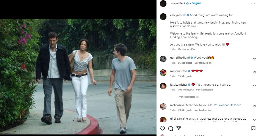Image resolution: width=257 pixels, height=136 pixels.
Task: Like malinasaval's comment heart
Action: coord(254,106)
